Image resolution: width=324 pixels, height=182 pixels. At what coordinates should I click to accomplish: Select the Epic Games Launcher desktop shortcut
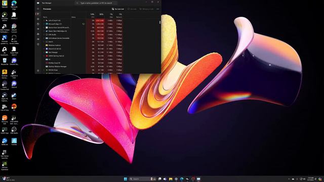point(5,154)
